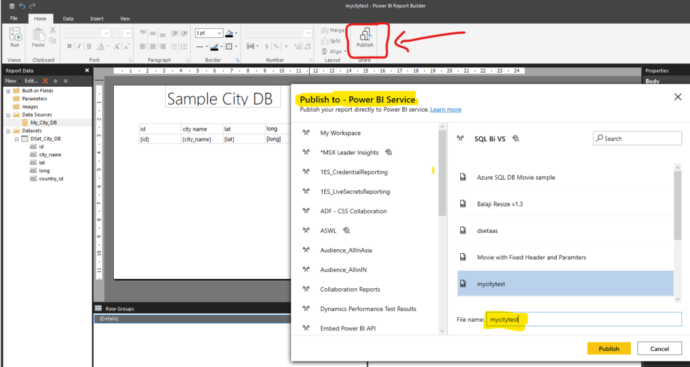Open Number group dialog launcher
This screenshot has height=367, width=690.
311,60
